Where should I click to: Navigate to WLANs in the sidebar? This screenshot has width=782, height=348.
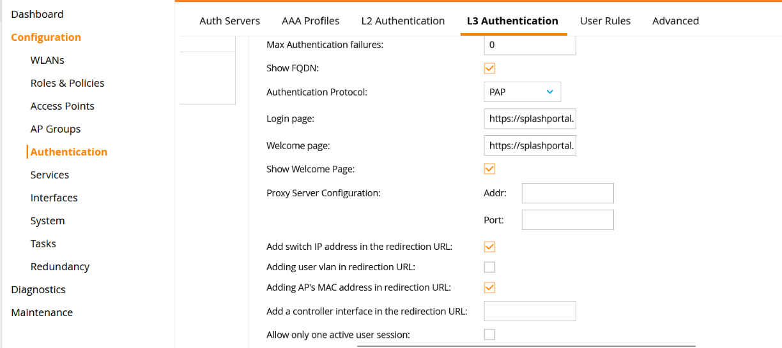tap(47, 60)
